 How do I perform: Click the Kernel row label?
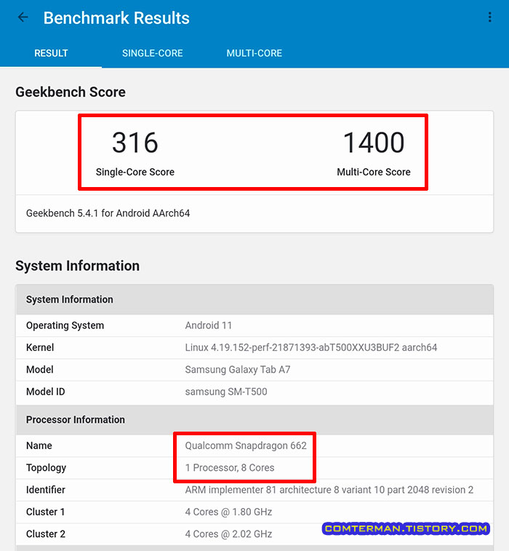click(x=40, y=347)
